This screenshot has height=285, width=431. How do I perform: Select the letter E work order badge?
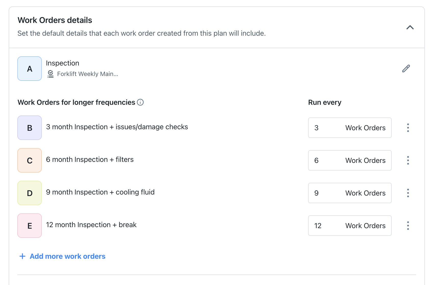click(29, 226)
